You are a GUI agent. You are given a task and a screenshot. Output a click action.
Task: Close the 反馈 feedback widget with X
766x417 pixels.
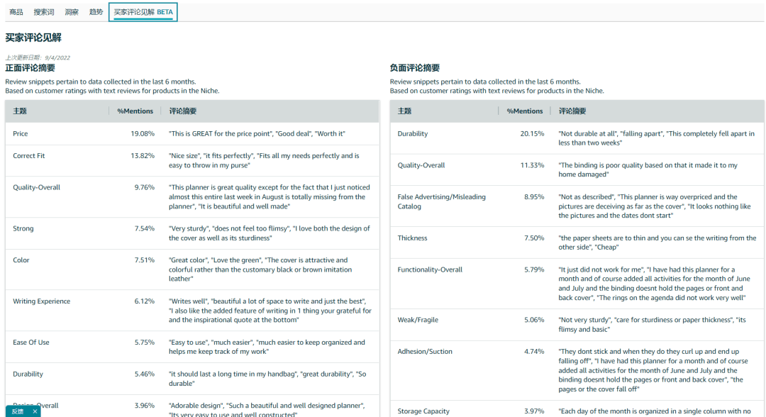35,411
